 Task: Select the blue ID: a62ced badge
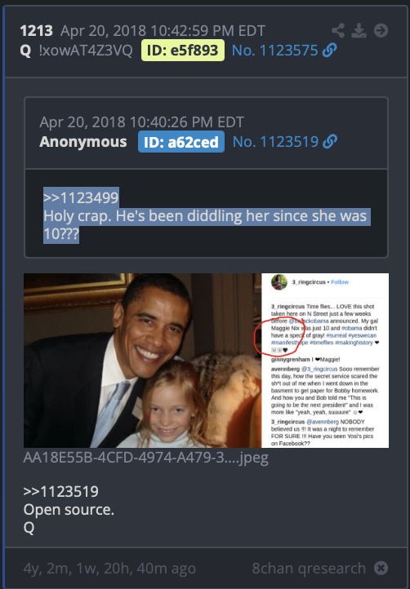tap(181, 142)
